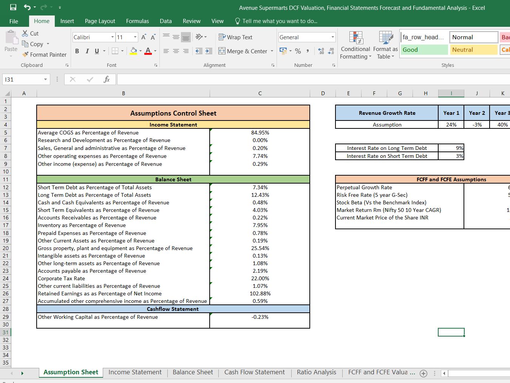Click Increase Indent icon
The height and width of the screenshot is (383, 510).
[209, 51]
